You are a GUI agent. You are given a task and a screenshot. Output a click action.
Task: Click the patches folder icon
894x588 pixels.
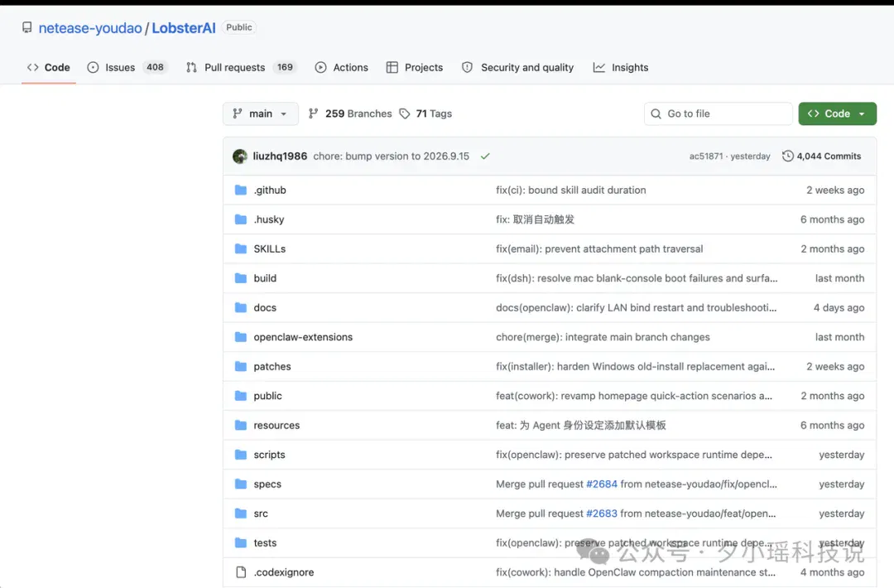pyautogui.click(x=241, y=366)
